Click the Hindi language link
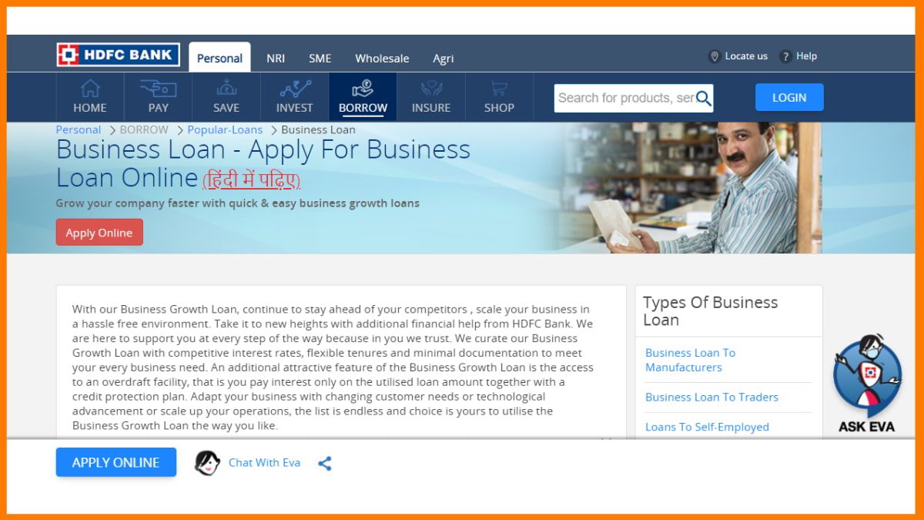The image size is (924, 520). [x=251, y=179]
